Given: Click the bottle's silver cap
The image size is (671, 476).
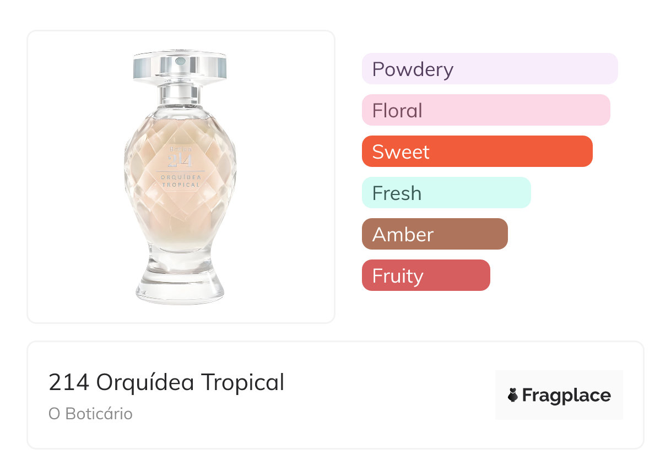Looking at the screenshot, I should (180, 65).
